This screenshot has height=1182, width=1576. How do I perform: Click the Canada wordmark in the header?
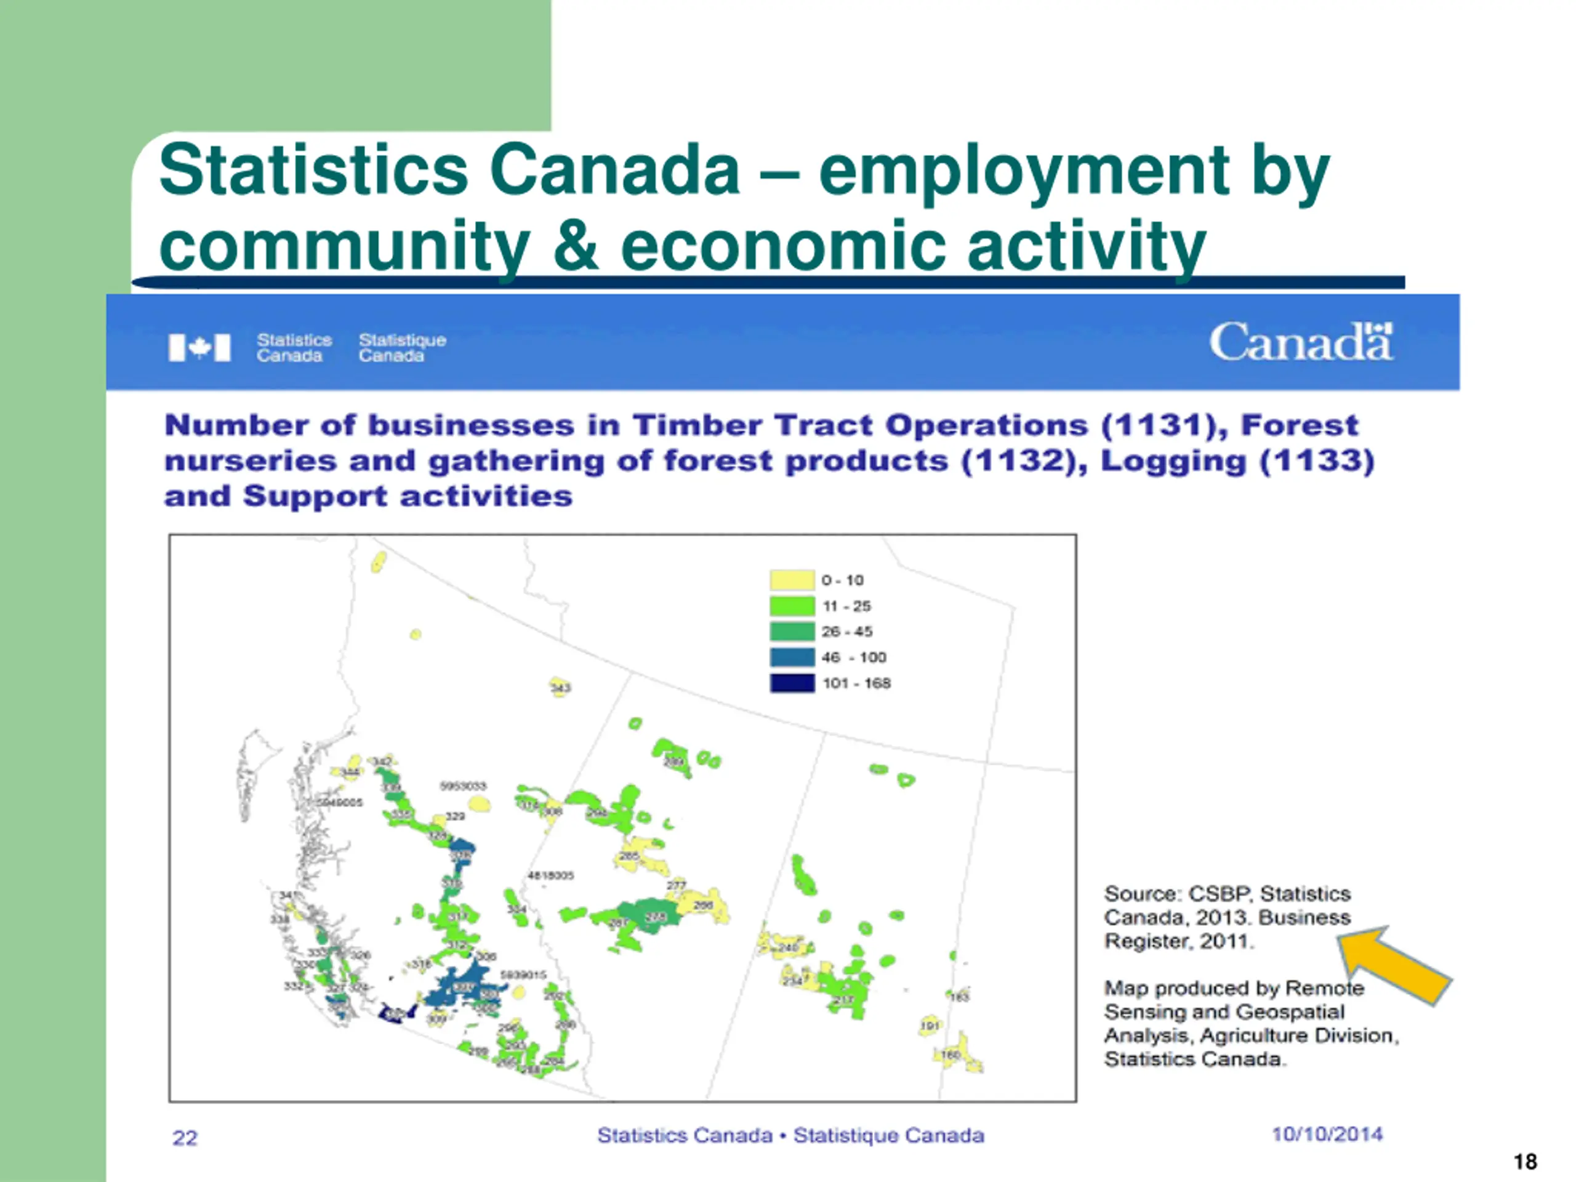pyautogui.click(x=1300, y=342)
